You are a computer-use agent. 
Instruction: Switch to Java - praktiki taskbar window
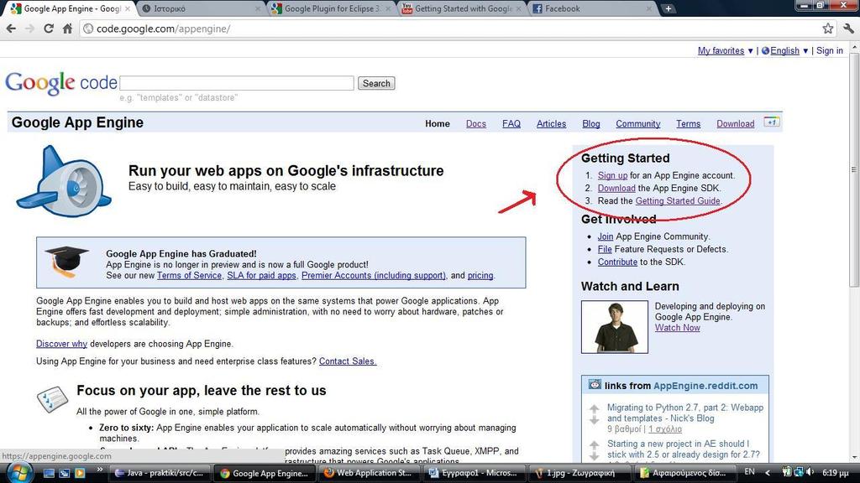point(160,473)
